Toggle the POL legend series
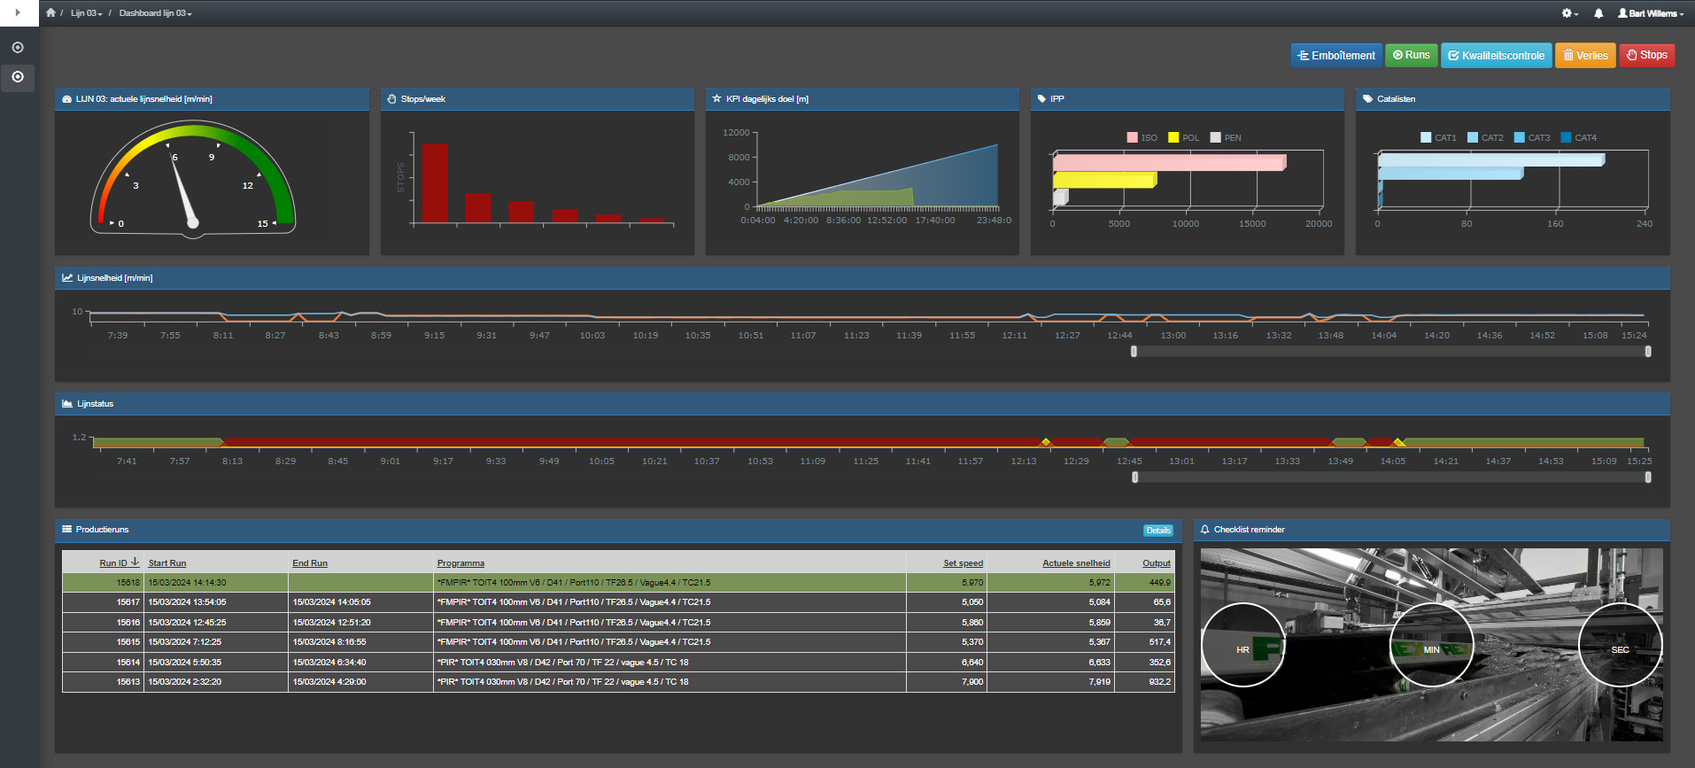 point(1184,137)
